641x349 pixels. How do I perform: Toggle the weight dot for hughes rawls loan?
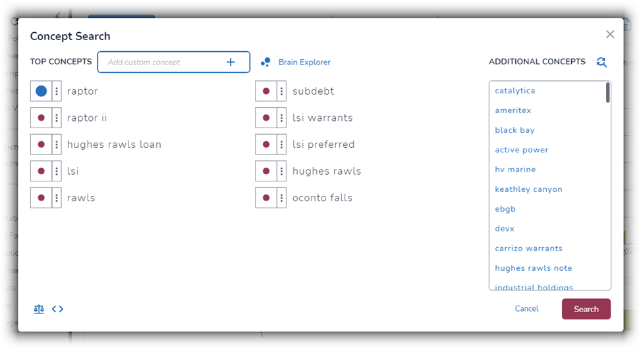41,145
